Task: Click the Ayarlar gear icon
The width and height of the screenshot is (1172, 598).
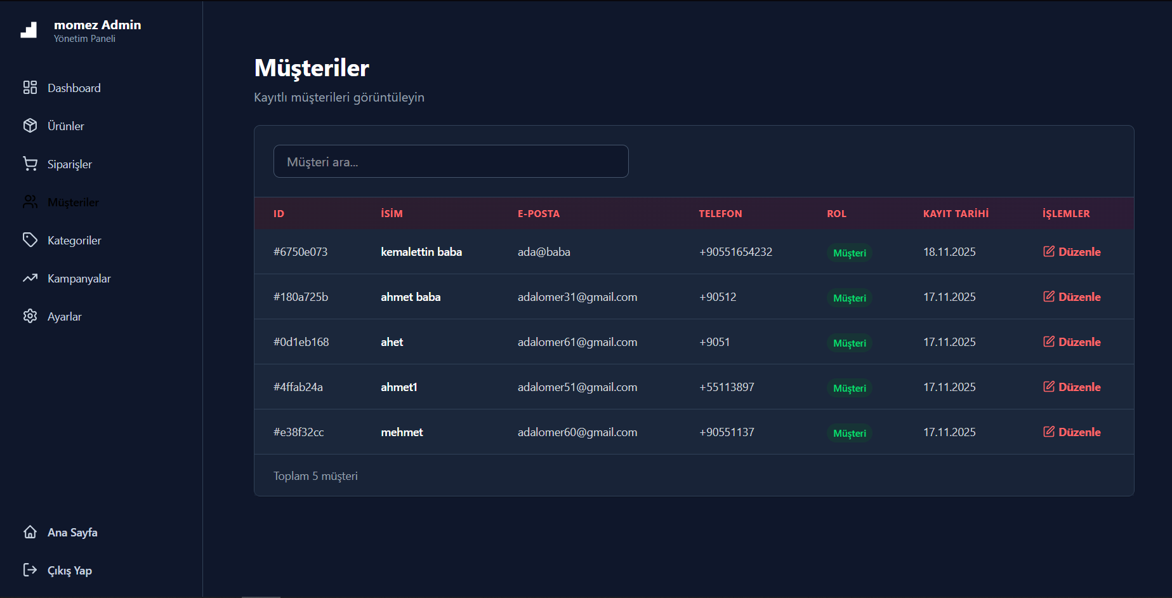Action: click(30, 316)
